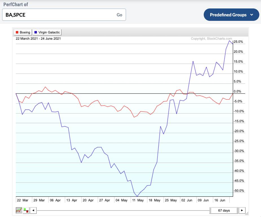Click the red Boeing color swatch
261x217 pixels.
(17, 32)
